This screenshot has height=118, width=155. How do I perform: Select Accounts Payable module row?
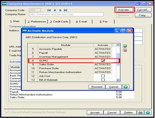(70, 49)
